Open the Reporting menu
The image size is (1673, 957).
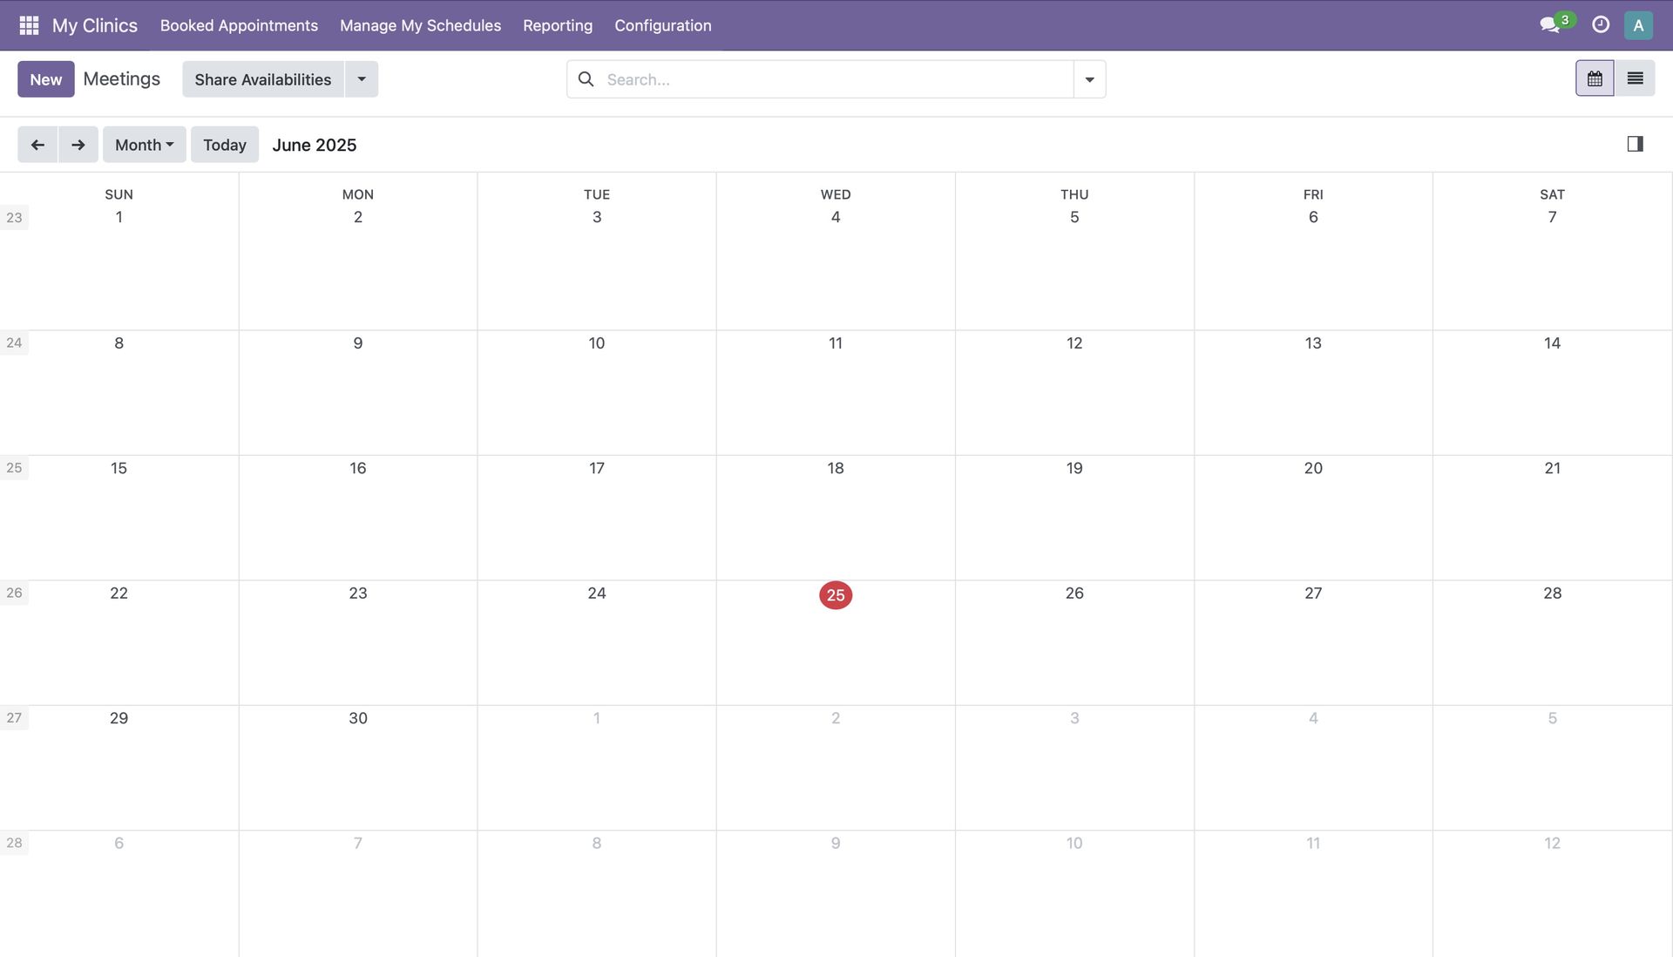tap(558, 25)
